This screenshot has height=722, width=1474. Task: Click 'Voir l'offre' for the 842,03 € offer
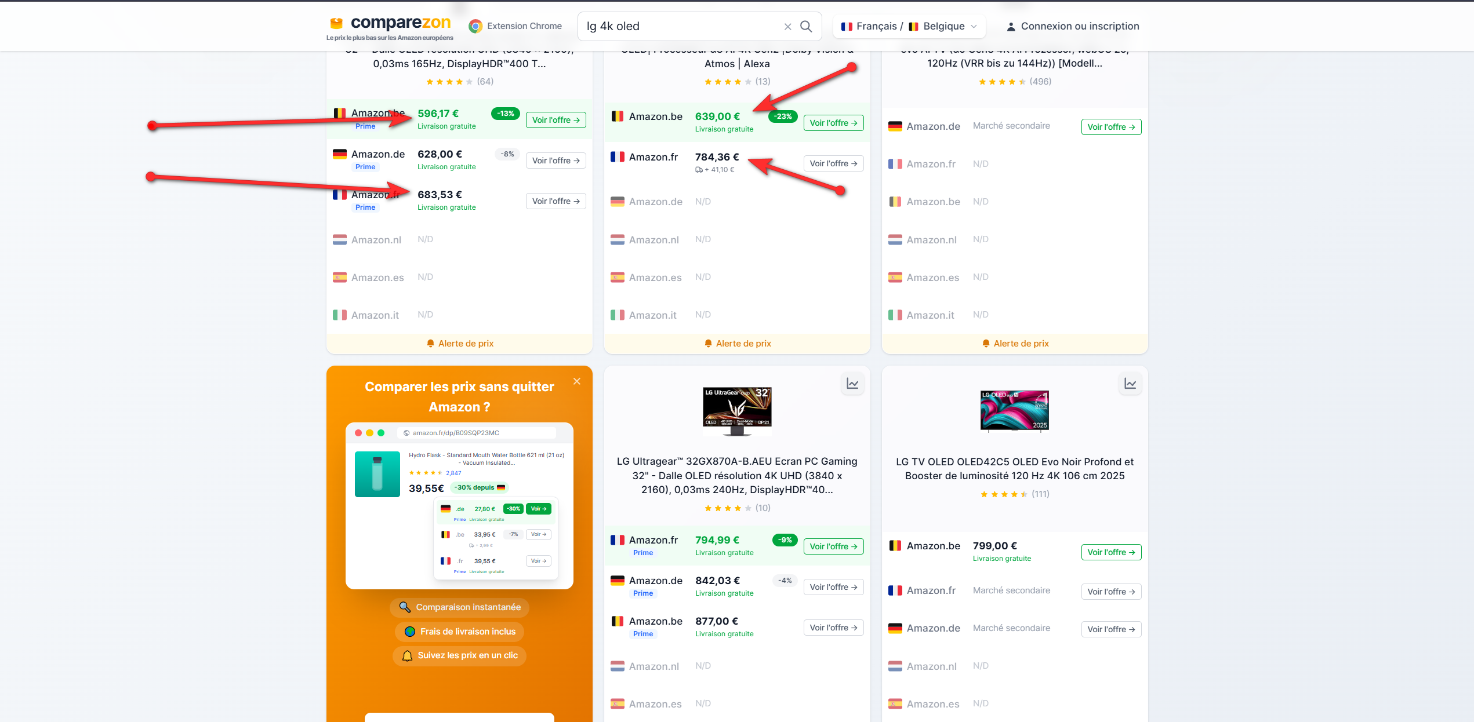pyautogui.click(x=833, y=587)
